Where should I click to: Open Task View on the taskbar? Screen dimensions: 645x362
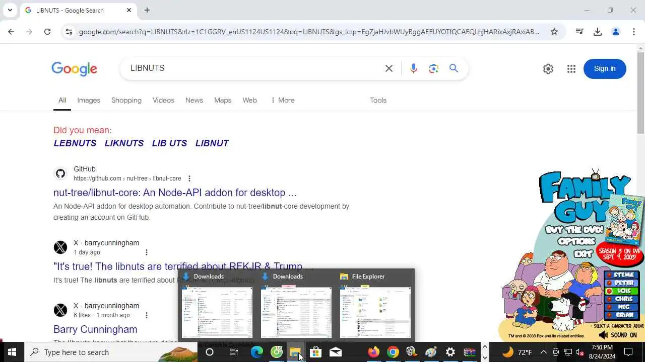pos(234,352)
